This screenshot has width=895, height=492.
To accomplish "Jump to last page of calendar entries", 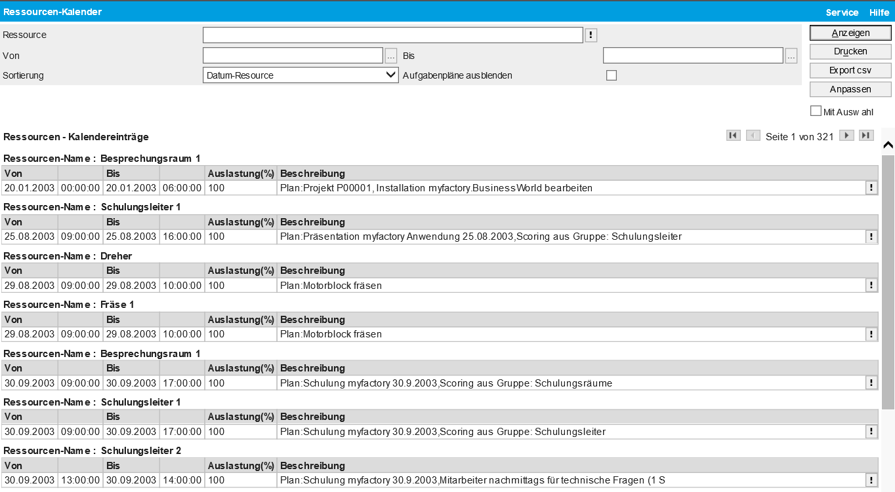I will point(867,136).
